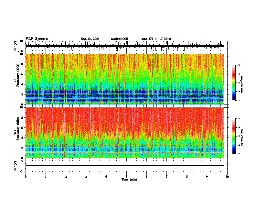Click time axis tick label "0"
256x198 pixels.
[26, 177]
